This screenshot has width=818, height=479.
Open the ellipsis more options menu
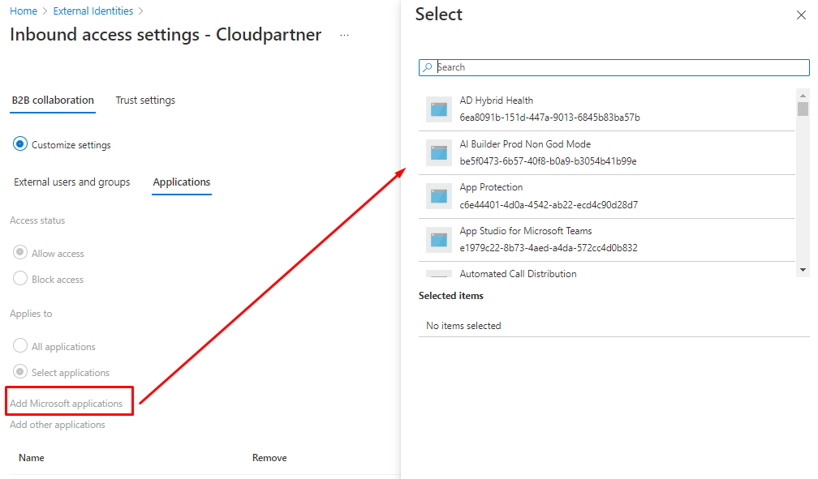point(344,36)
